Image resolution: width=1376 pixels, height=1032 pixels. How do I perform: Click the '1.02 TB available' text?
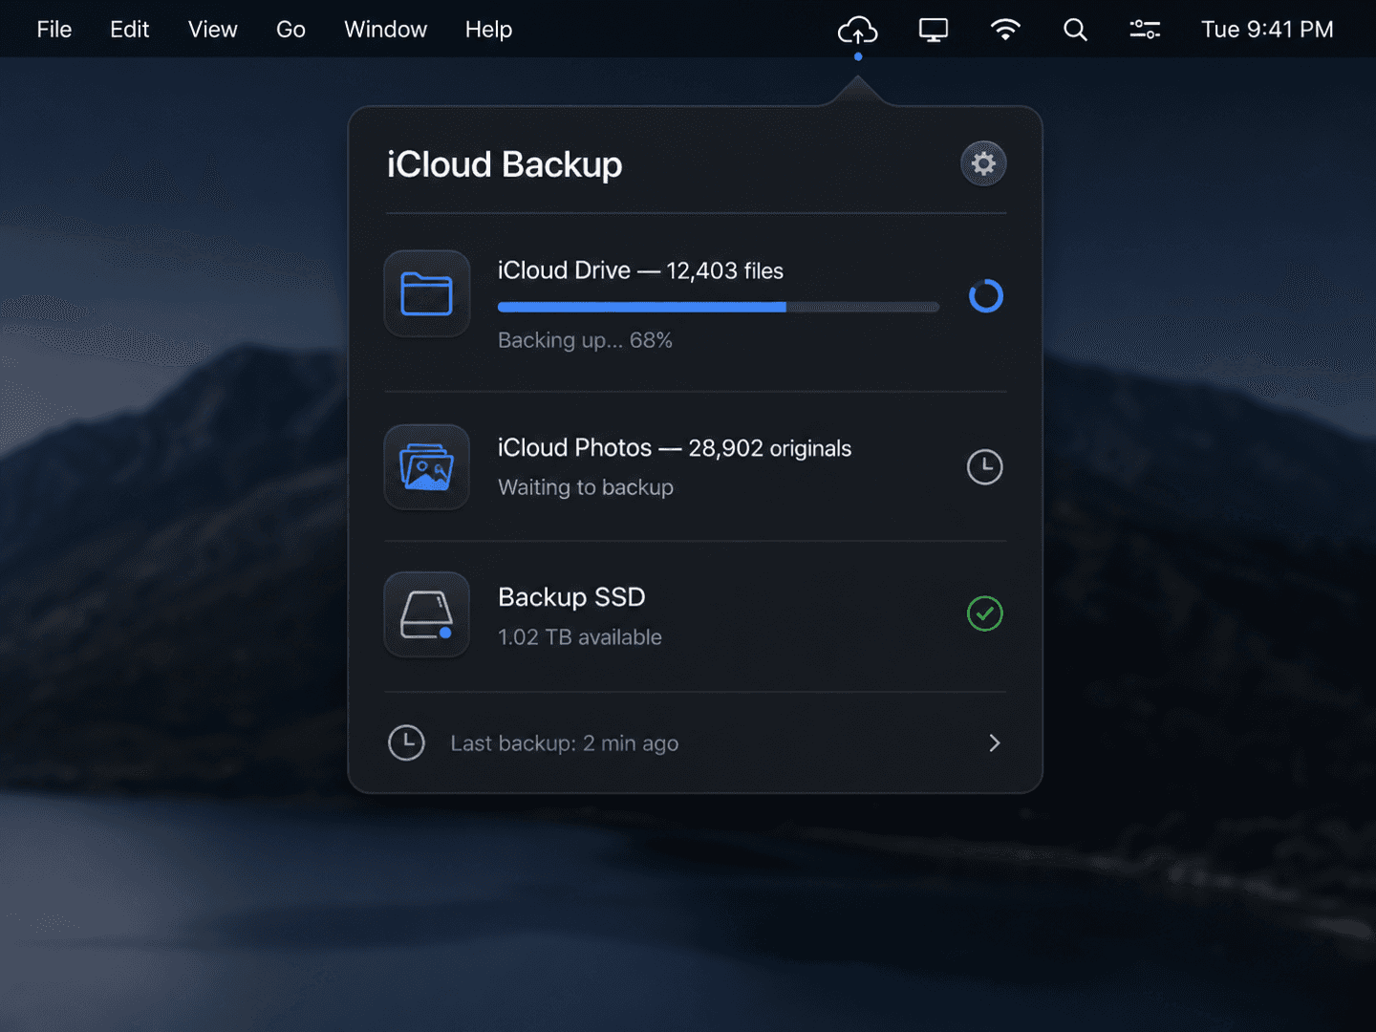(580, 637)
